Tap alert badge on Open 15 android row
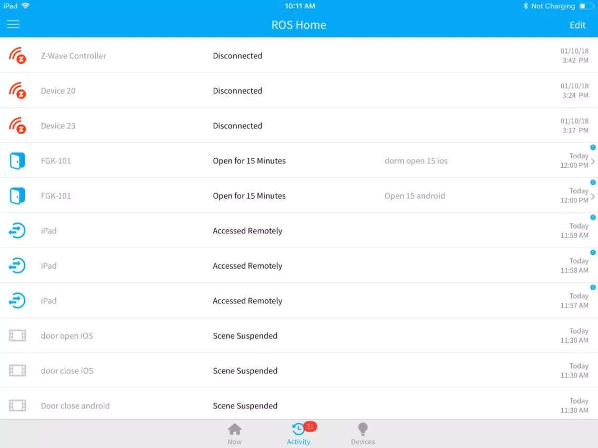 click(593, 182)
